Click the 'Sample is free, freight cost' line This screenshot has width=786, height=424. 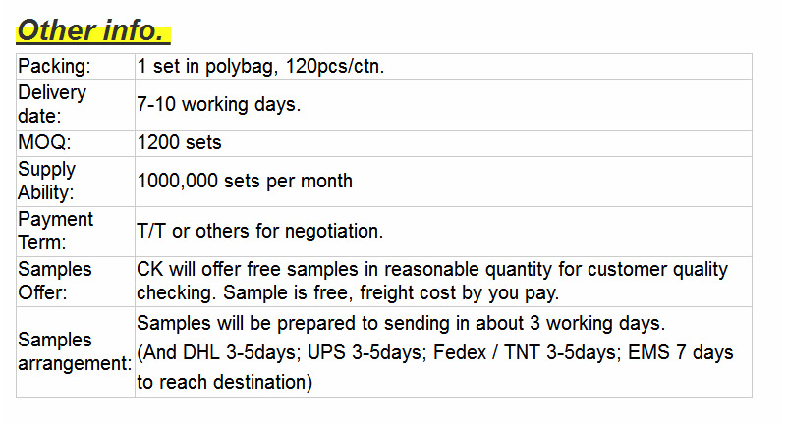[348, 292]
